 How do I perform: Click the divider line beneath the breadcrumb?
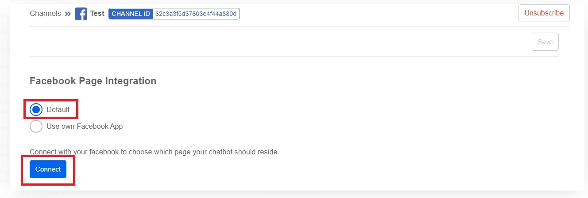coord(266,26)
